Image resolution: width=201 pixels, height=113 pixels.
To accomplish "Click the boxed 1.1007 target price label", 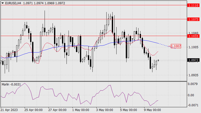I will pos(176,46).
